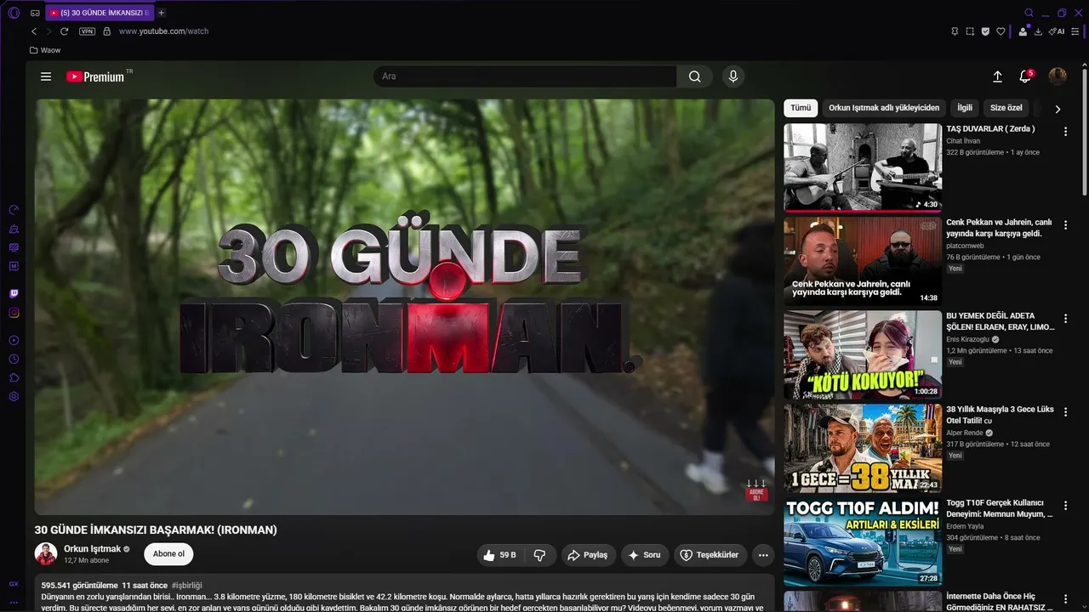Open Orkun Işıtmak channel avatar
Screen dimensions: 1089x612
[x=46, y=554]
